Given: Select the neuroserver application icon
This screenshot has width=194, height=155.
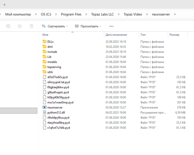Looking at the screenshot, I should coord(45,107).
